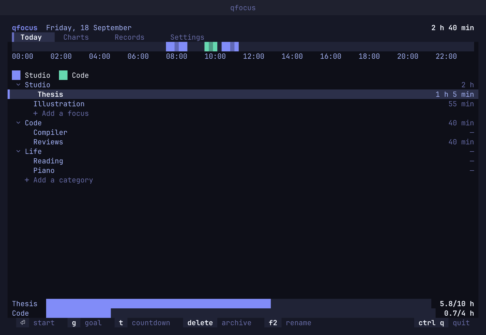Image resolution: width=486 pixels, height=335 pixels.
Task: Open the Settings tab
Action: point(187,37)
